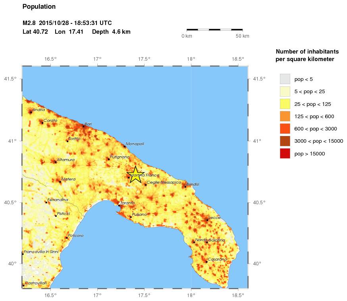
Task: Click the black square marker at Matera
Action: (60, 182)
